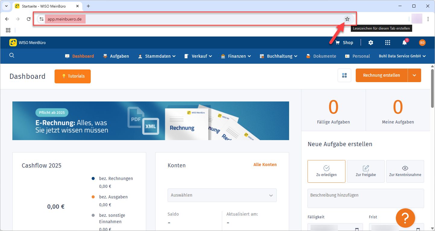Click the browser forward arrow
This screenshot has width=435, height=231.
[18, 19]
